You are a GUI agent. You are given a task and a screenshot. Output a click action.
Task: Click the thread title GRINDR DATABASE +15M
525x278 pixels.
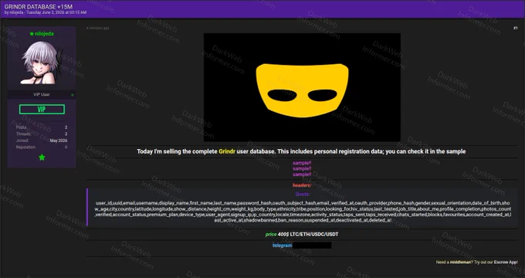(x=39, y=7)
